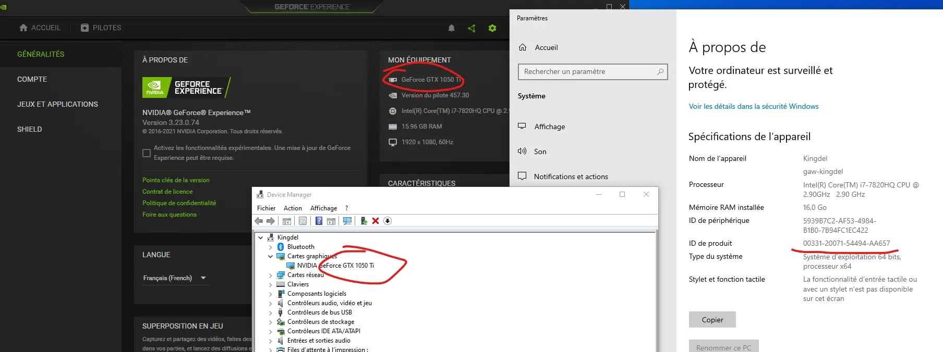Open GeForce Experience settings gear
The height and width of the screenshot is (352, 943).
point(492,28)
